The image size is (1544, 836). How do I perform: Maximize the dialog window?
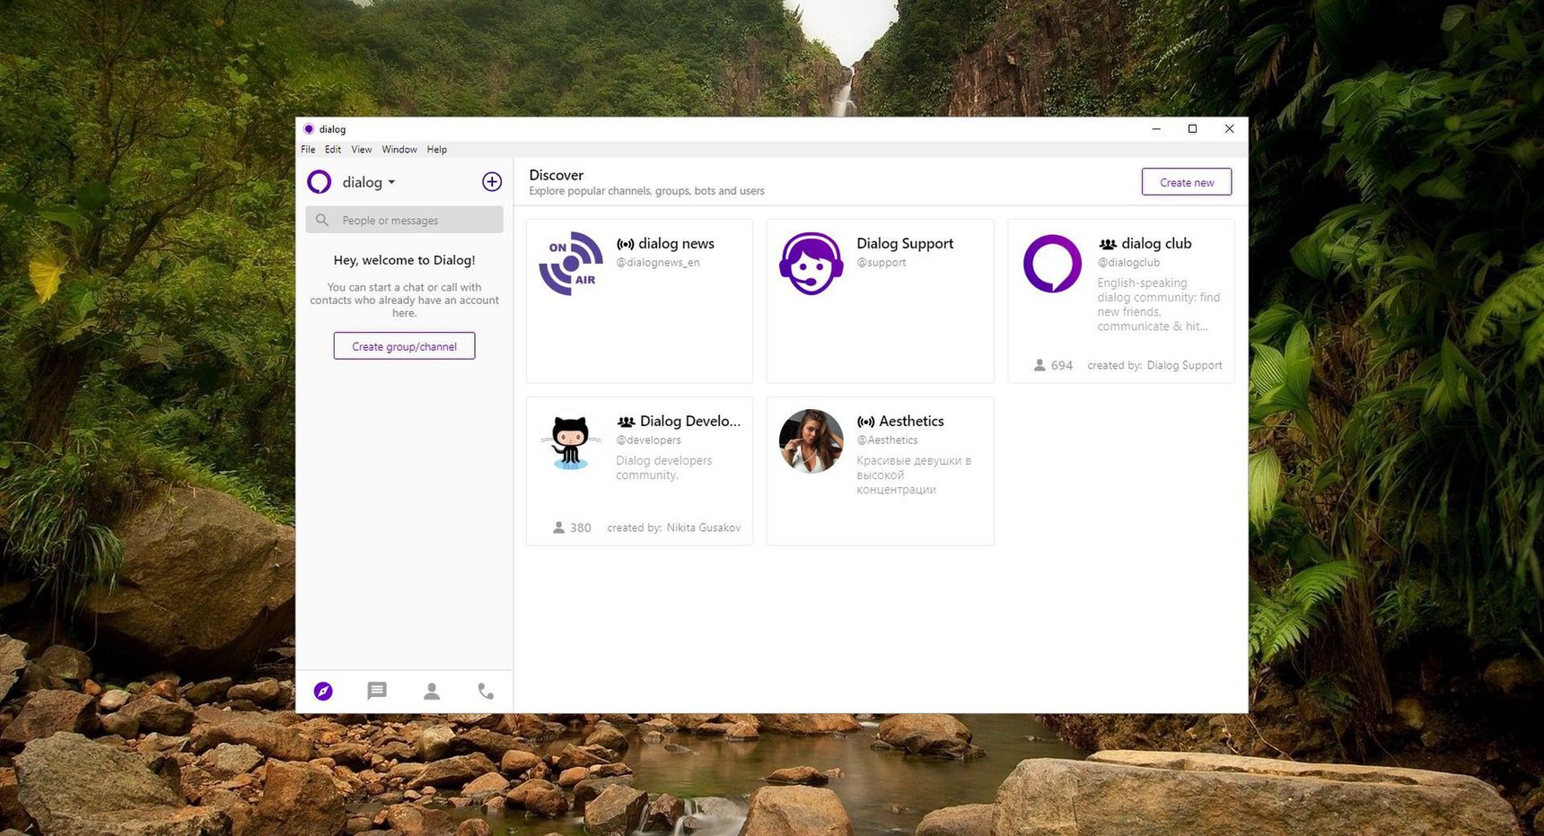coord(1193,129)
